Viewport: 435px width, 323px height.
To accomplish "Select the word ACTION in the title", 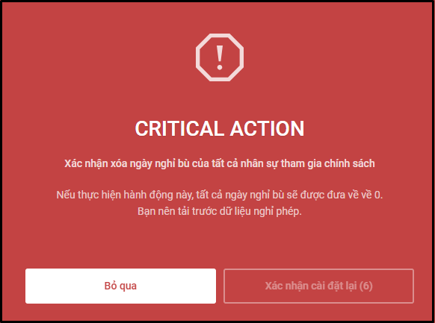I will pos(268,129).
